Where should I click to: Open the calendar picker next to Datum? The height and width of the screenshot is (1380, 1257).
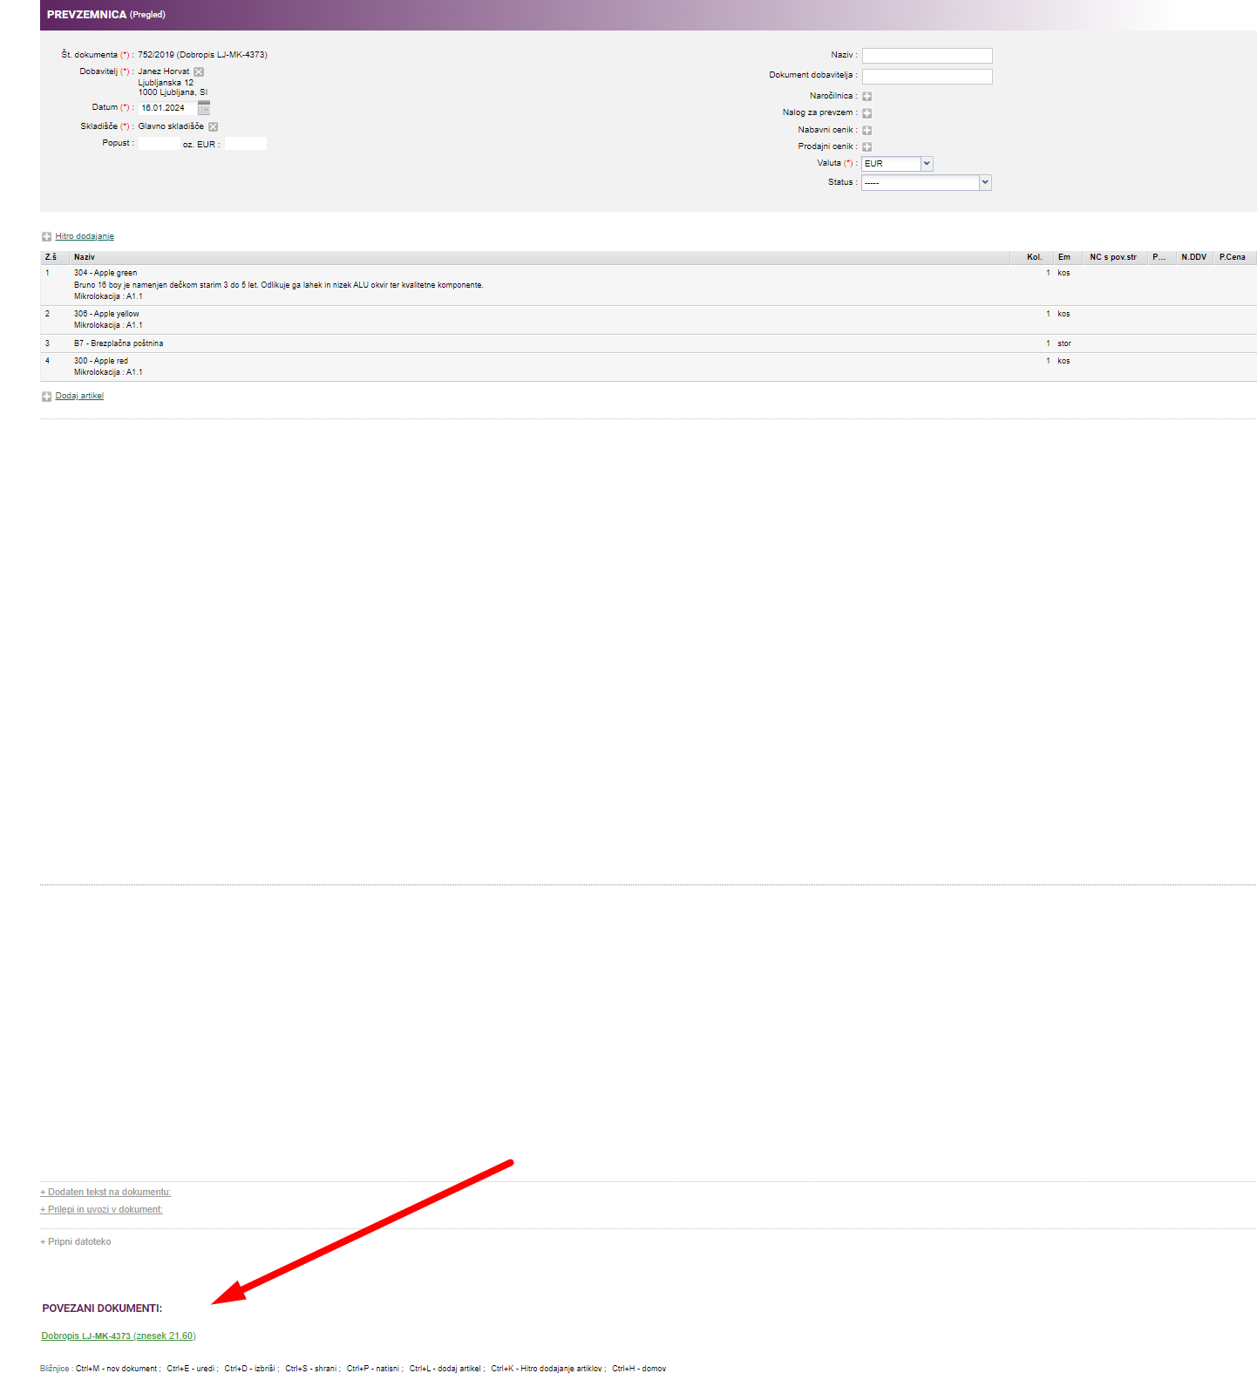coord(204,108)
